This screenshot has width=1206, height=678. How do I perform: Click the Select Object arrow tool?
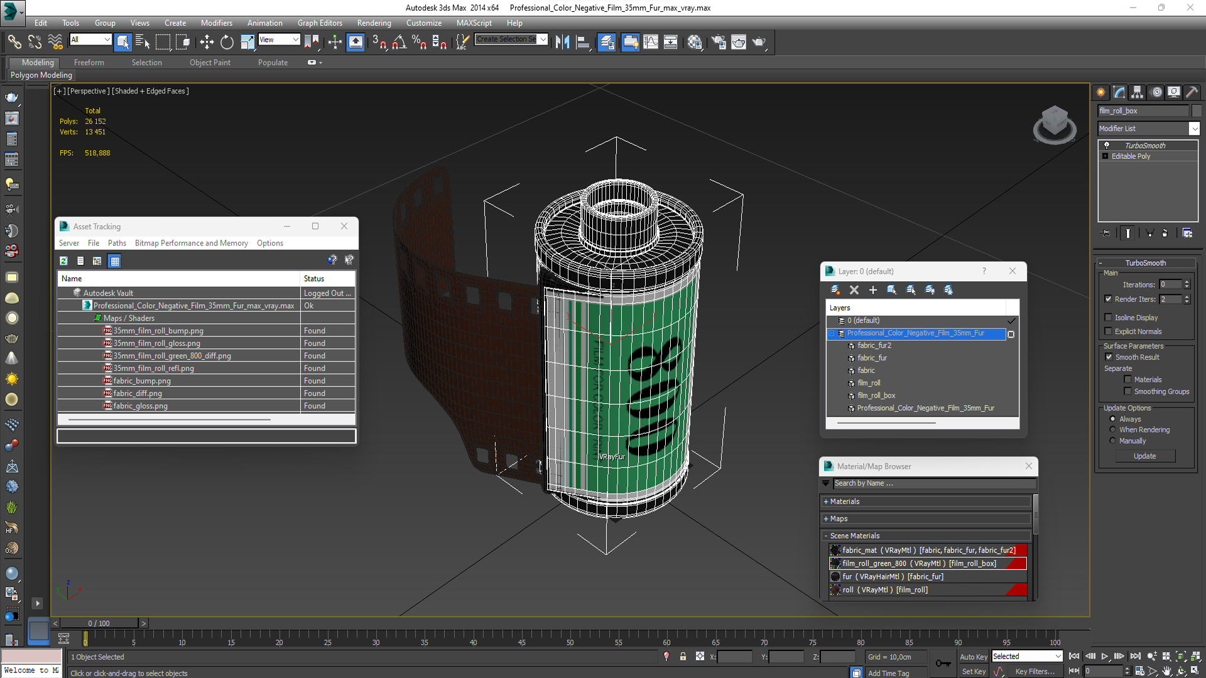point(122,42)
